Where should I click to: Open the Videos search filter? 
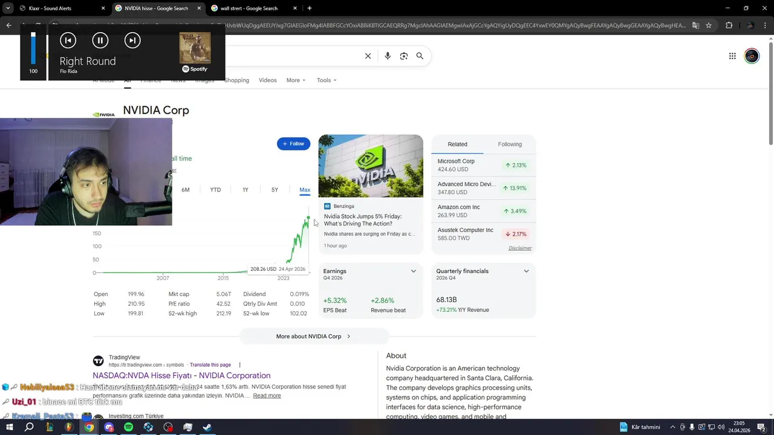267,80
